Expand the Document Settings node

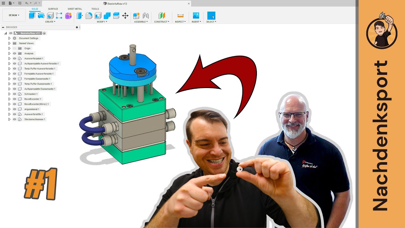click(x=9, y=38)
